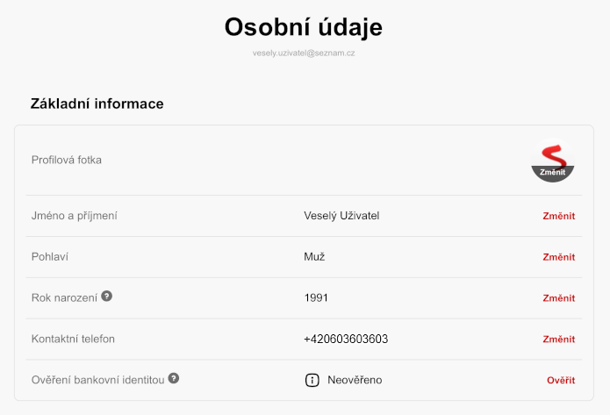This screenshot has width=610, height=415.
Task: Click the Seznam profile photo avatar
Action: coord(552,161)
